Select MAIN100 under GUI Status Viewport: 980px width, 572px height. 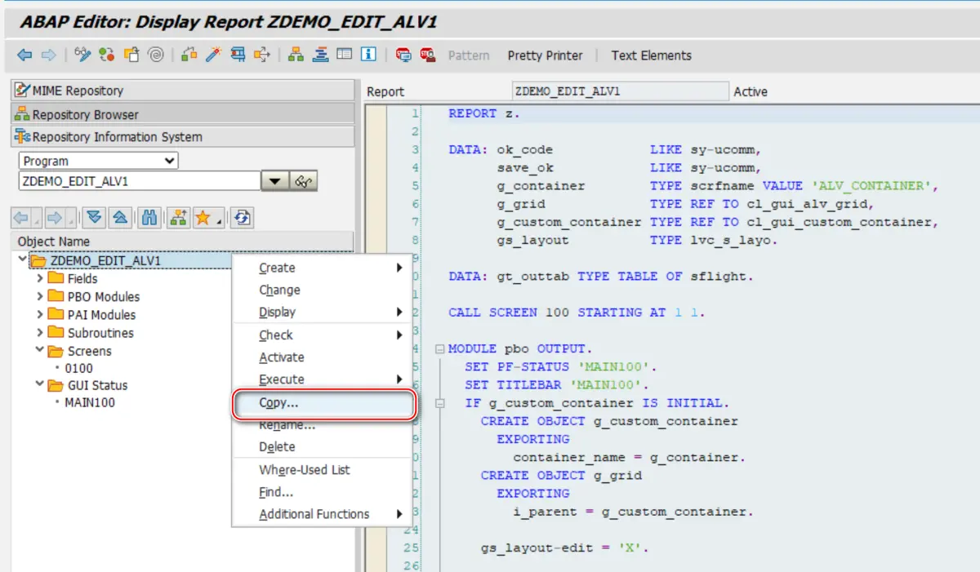(x=90, y=402)
